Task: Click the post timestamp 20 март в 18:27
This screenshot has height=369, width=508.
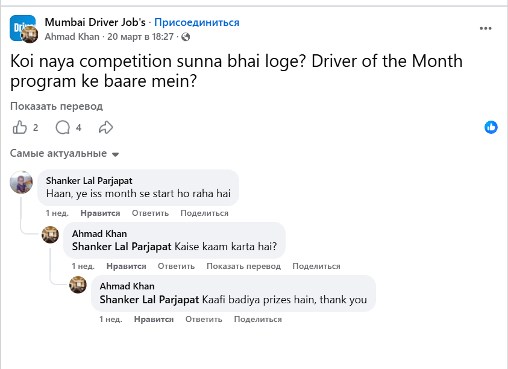Action: 140,37
